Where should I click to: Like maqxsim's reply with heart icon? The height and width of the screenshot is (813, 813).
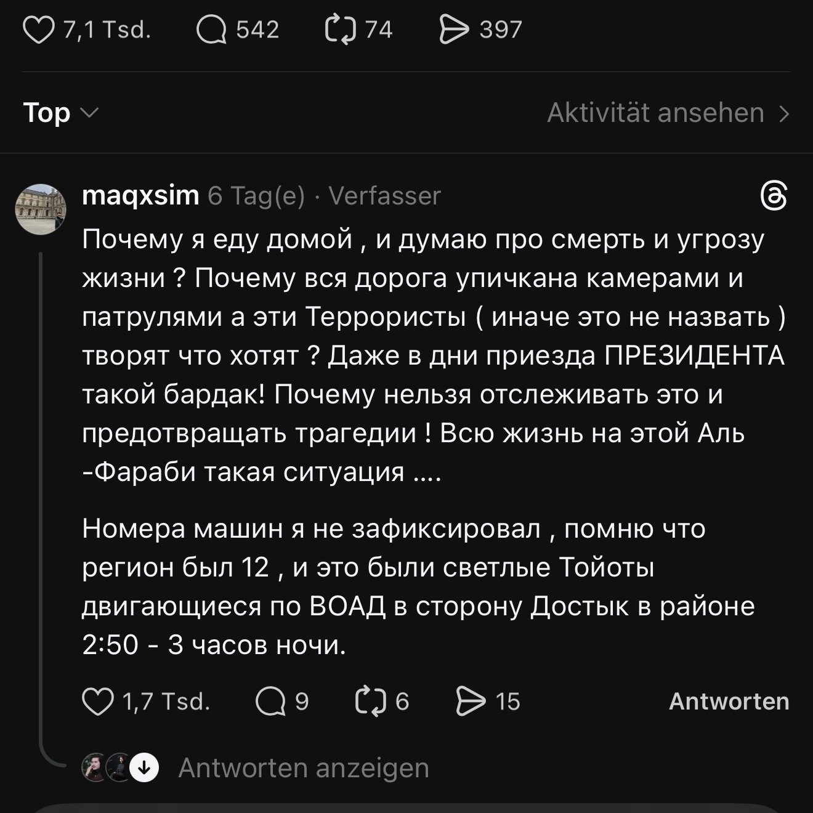(98, 702)
